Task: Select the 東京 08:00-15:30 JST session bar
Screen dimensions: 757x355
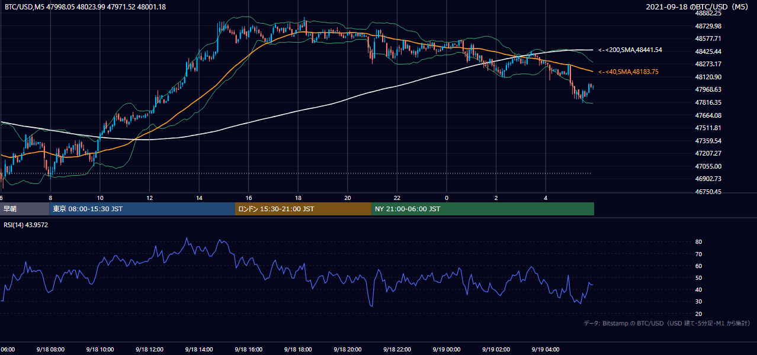Action: pos(142,209)
